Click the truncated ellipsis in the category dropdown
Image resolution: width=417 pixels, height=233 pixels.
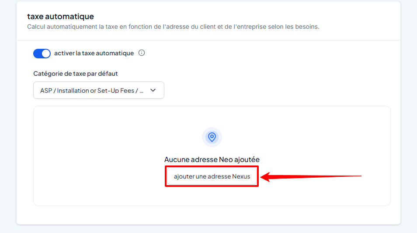pyautogui.click(x=141, y=91)
